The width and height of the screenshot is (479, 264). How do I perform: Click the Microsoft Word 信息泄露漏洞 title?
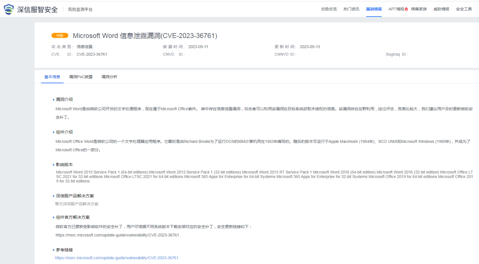tap(145, 36)
